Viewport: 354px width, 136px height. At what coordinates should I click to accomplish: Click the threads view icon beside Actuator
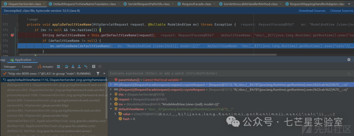58,67
